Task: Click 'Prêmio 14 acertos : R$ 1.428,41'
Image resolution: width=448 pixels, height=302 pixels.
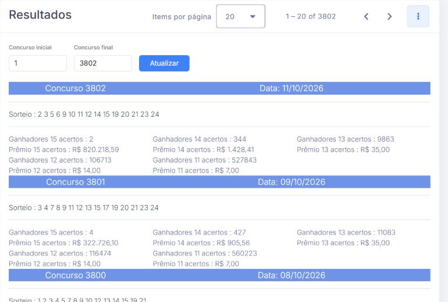Action: point(204,150)
